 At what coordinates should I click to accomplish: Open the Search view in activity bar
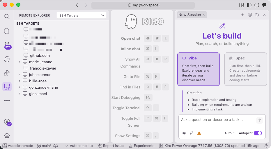pyautogui.click(x=7, y=16)
